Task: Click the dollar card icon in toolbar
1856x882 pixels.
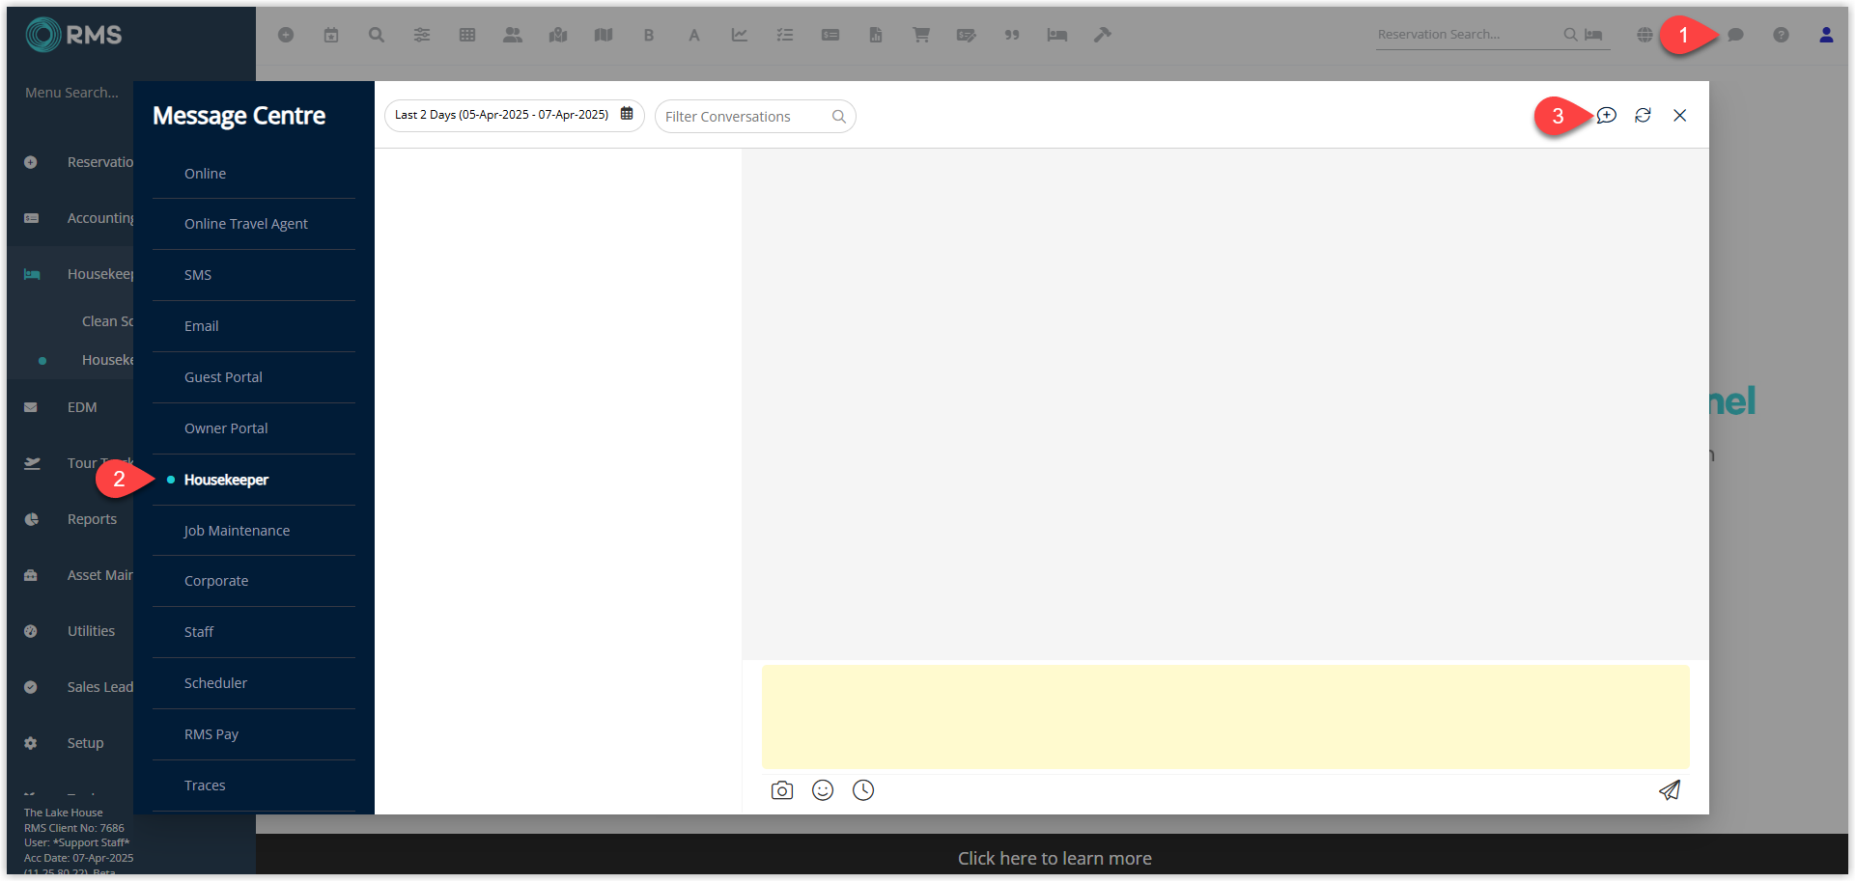Action: (x=830, y=35)
